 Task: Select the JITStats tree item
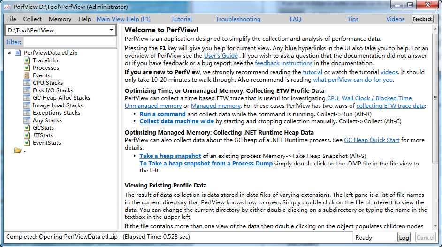(x=43, y=135)
